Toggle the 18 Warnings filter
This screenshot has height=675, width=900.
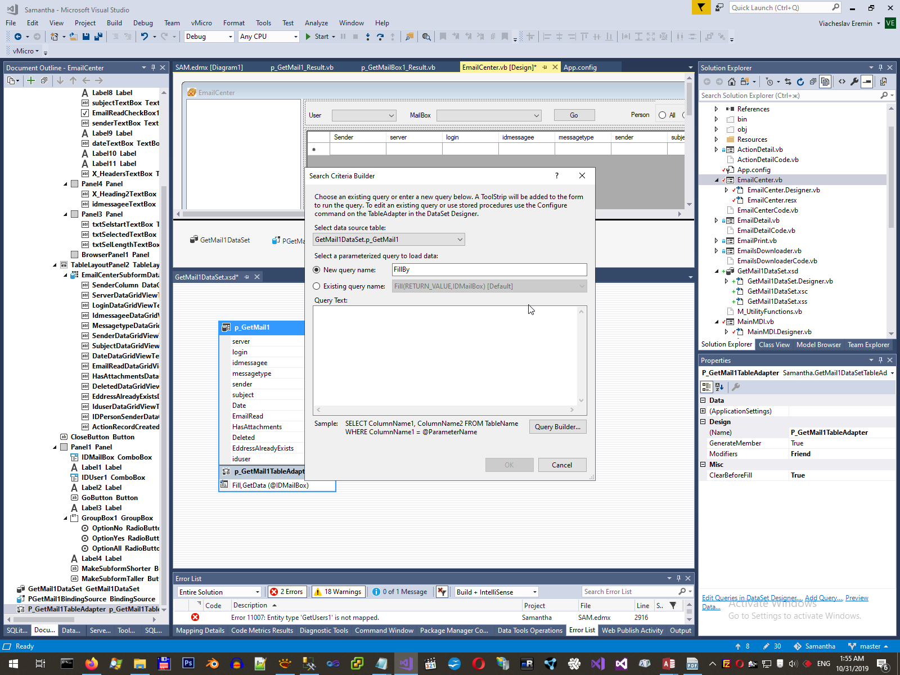pos(337,592)
